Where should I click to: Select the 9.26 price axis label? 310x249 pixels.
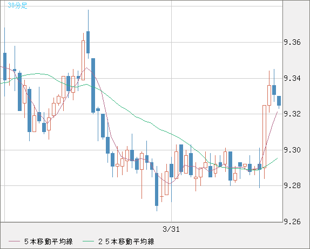tap(292, 222)
